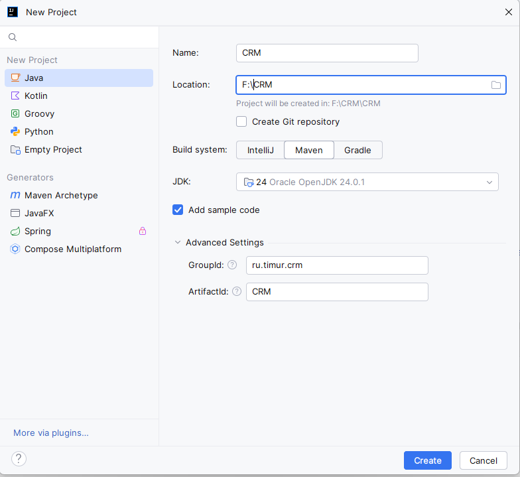
Task: Choose the Groovy project type
Action: (39, 114)
